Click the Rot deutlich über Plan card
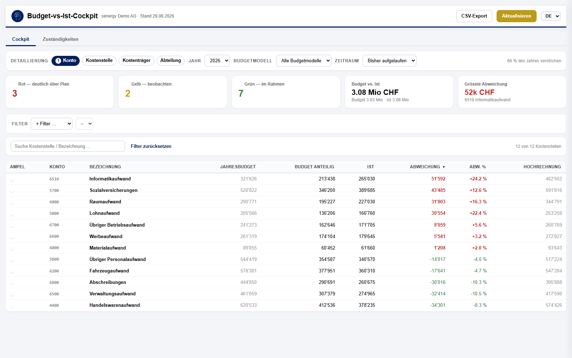 coord(60,92)
